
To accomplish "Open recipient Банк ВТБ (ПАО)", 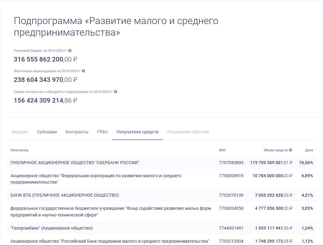I will [x=65, y=195].
